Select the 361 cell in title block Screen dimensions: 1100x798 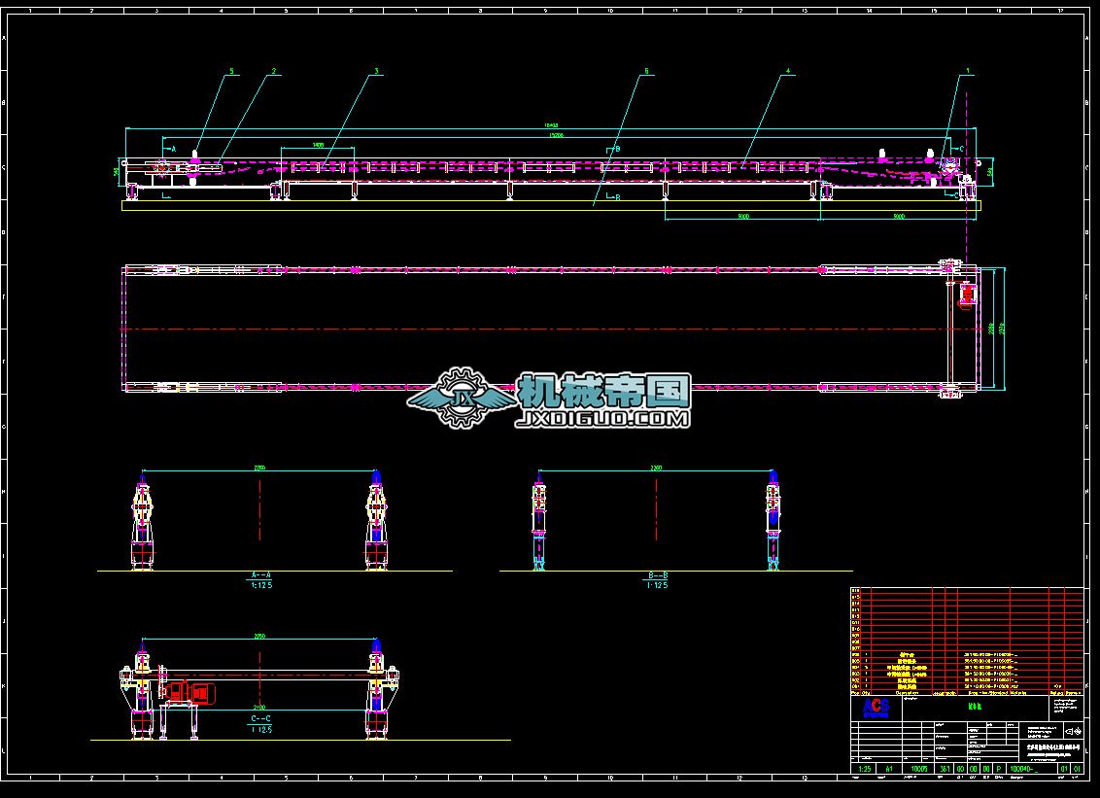pyautogui.click(x=945, y=769)
